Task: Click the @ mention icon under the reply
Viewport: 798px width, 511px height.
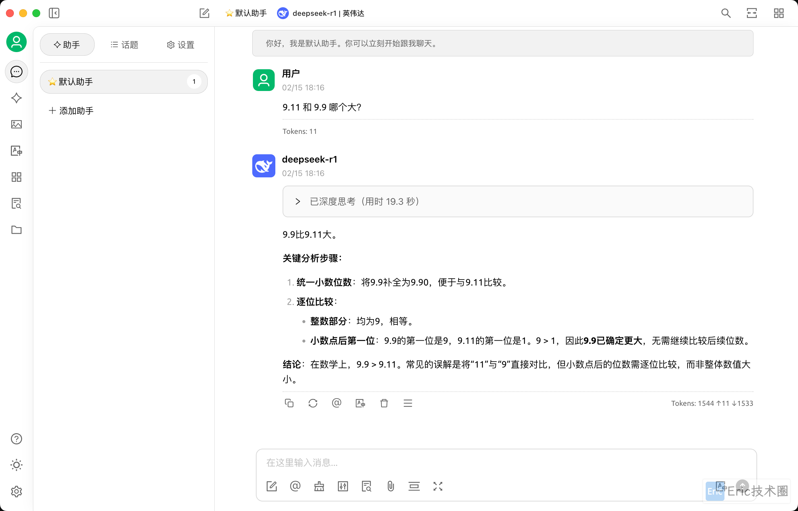Action: click(x=336, y=403)
